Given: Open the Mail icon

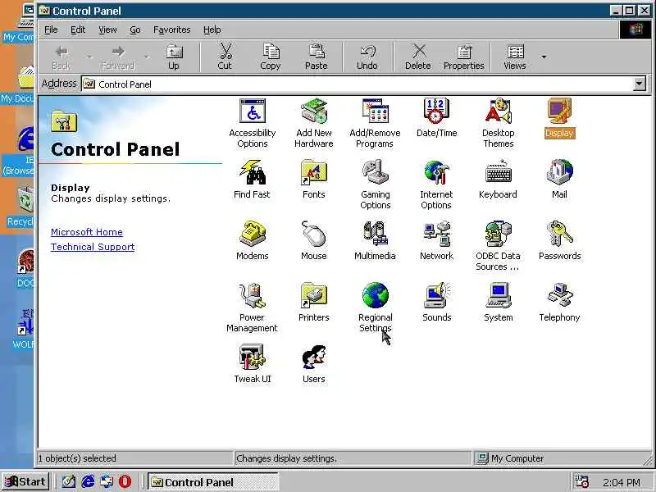Looking at the screenshot, I should click(559, 179).
